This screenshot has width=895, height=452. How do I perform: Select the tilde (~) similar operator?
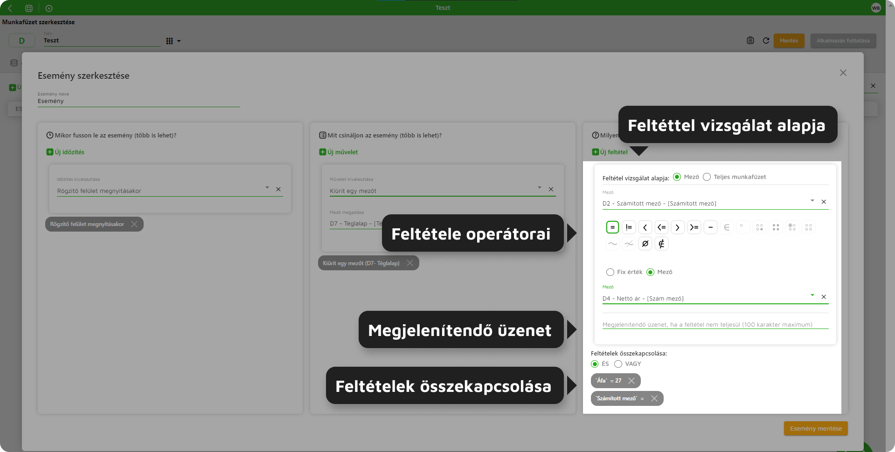(x=612, y=244)
